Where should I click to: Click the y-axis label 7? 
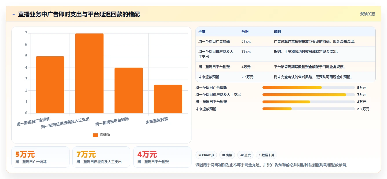[26, 33]
